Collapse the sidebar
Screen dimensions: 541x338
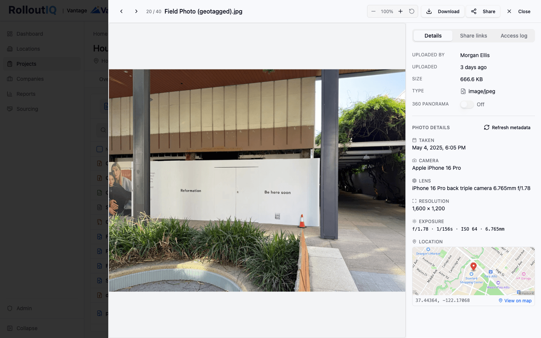click(x=42, y=328)
